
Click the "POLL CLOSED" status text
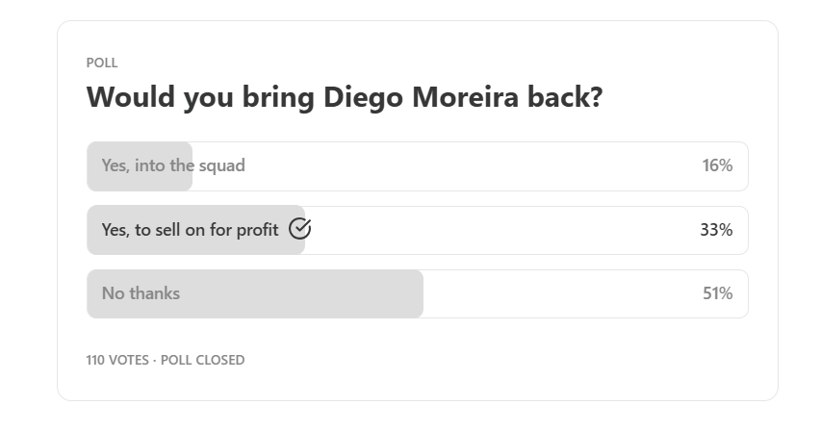pos(202,360)
